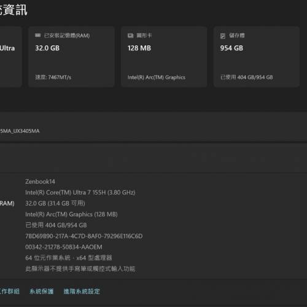
Task: Click the 已安裝記憶體(RAM) card heading
Action: 67,36
